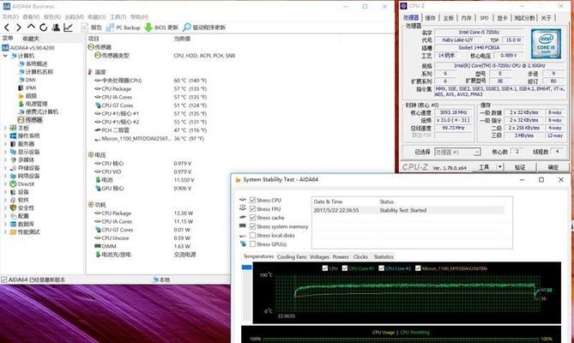Expand the 服务器 tree node
The height and width of the screenshot is (343, 574).
5,144
